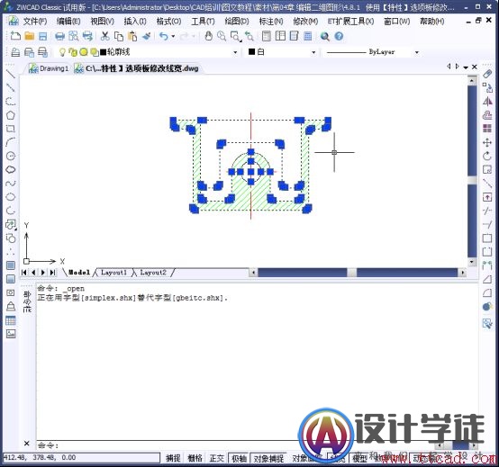Click the Cut scissors icon
This screenshot has width=499, height=467.
tap(105, 36)
